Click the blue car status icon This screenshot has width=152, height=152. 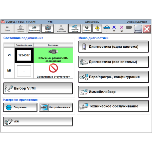pyautogui.click(x=107, y=27)
